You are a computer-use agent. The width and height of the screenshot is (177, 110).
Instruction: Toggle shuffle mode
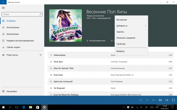(x=167, y=100)
